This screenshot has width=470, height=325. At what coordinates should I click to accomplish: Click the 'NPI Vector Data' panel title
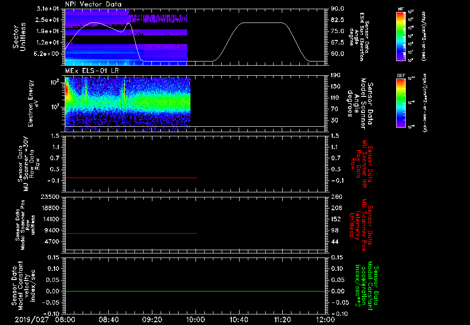click(x=93, y=4)
